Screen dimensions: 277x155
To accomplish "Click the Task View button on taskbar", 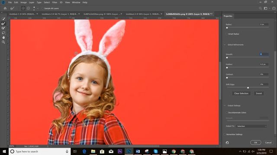I will [75, 151].
